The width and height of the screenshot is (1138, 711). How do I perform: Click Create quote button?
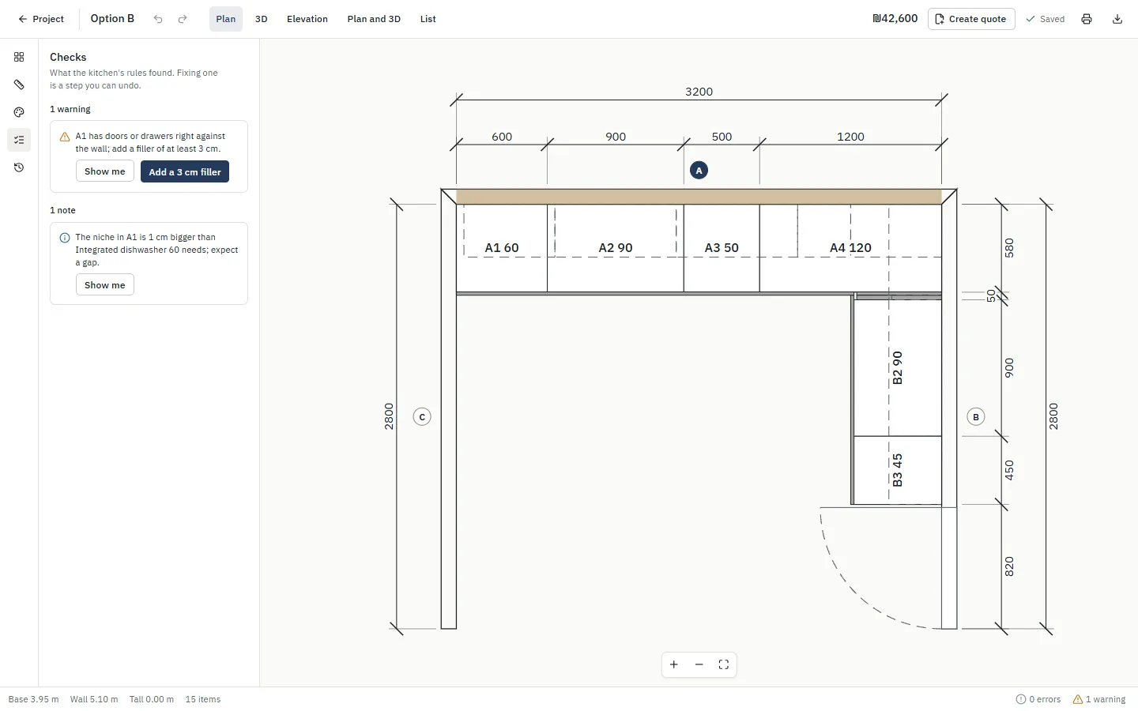click(971, 19)
